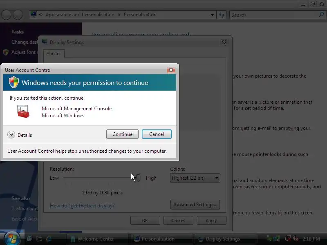Click the volume muted tray icon

click(295, 238)
